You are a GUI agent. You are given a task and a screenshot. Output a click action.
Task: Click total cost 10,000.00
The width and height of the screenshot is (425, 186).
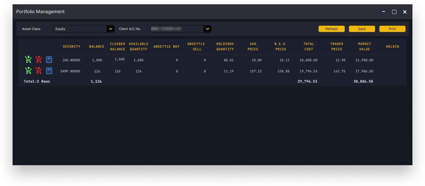[309, 60]
